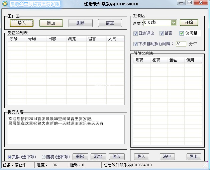Uncheck the 访问量 checkbox
This screenshot has width=210, height=170.
(x=182, y=33)
